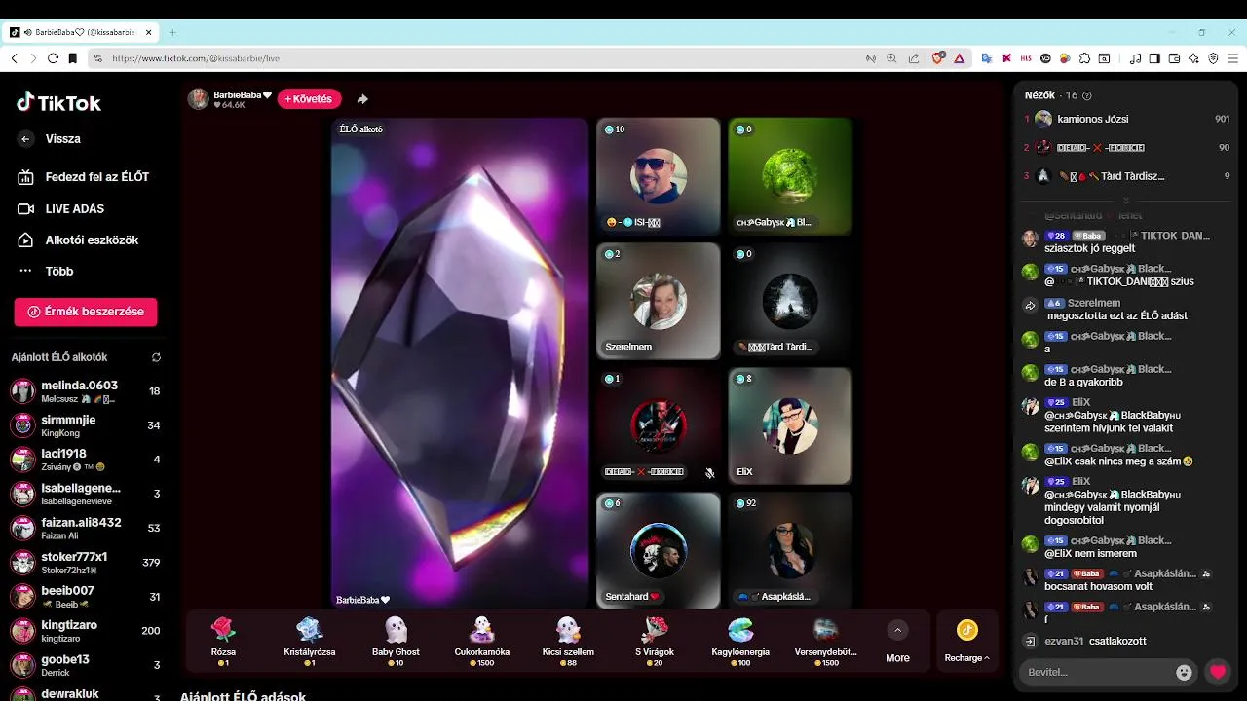Open melinda.0603 live stream
Viewport: 1247px width, 701px height.
[x=86, y=391]
